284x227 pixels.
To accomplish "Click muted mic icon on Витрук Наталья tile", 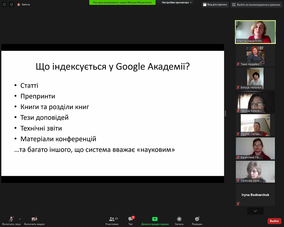I will click(238, 87).
